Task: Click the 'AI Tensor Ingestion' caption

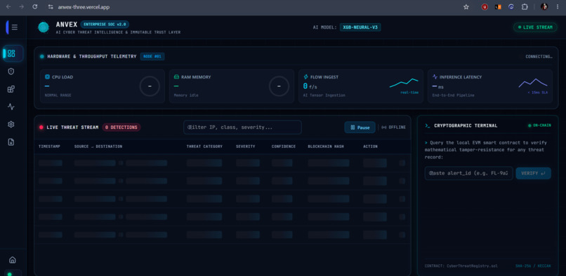Action: click(324, 95)
